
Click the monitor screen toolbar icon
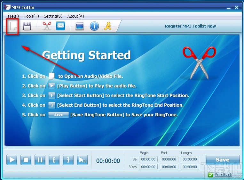click(80, 26)
